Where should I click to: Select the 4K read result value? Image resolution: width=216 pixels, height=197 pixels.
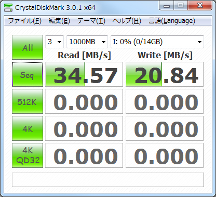(84, 128)
